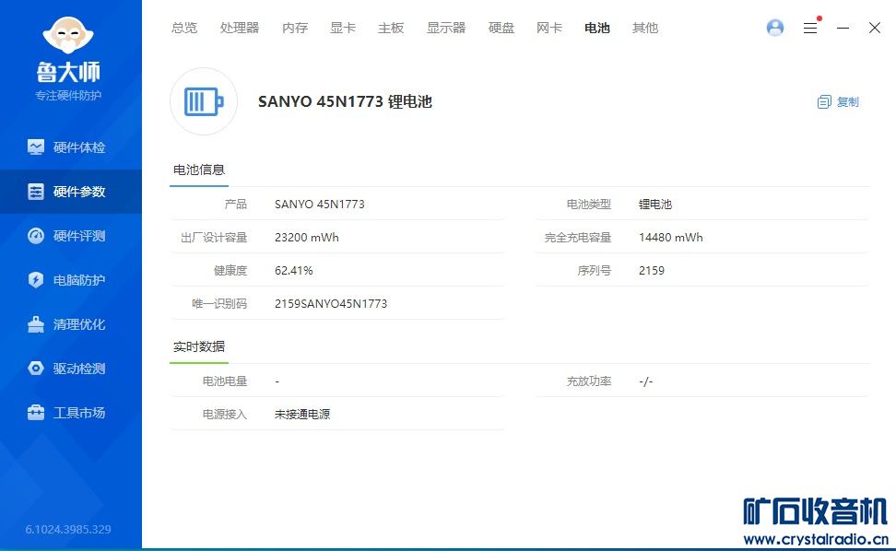Click the 未接通电源 status text

coord(302,415)
